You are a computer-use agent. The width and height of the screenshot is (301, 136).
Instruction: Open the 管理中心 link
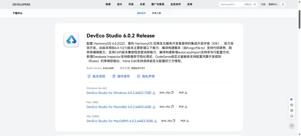click(273, 4)
